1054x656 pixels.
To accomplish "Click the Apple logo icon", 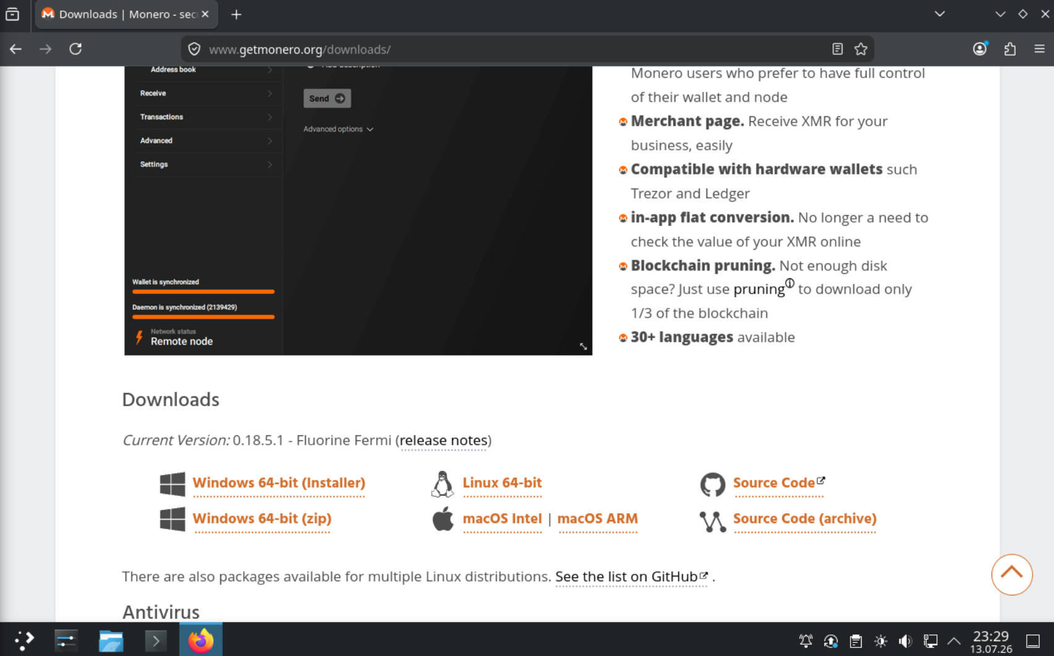I will [443, 519].
